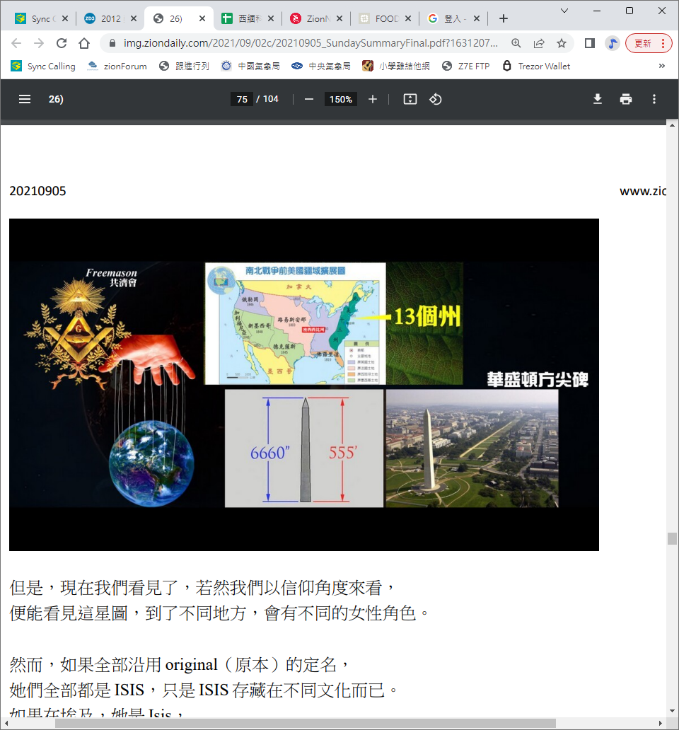Open the Z7E FTP bookmark
Screen dimensions: 679x730
[x=466, y=66]
